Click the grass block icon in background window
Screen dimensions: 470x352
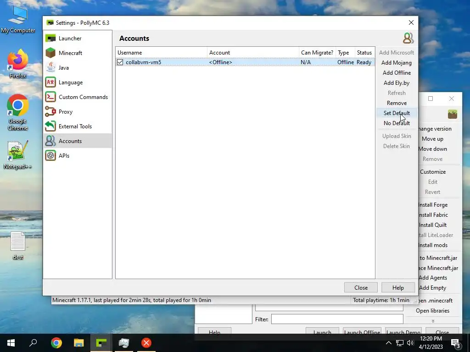452,114
